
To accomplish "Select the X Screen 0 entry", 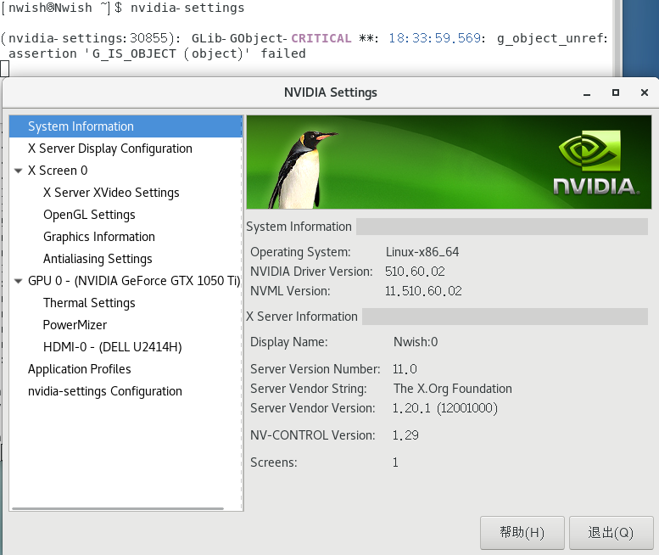I will point(58,171).
